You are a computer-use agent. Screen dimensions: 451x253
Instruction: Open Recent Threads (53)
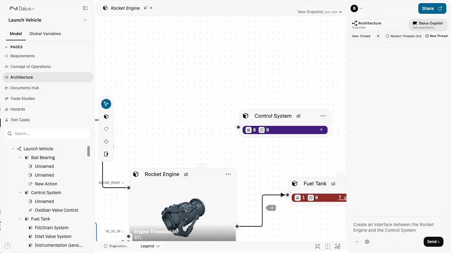pos(404,36)
